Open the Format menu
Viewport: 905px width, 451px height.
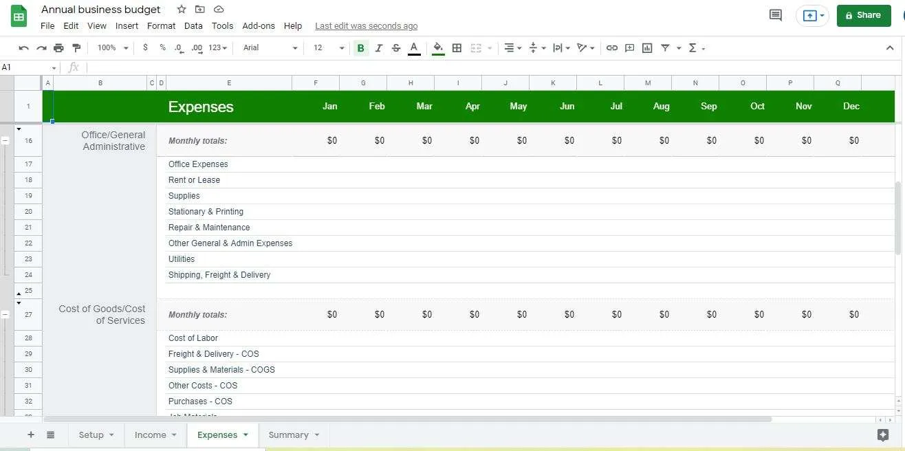click(162, 26)
